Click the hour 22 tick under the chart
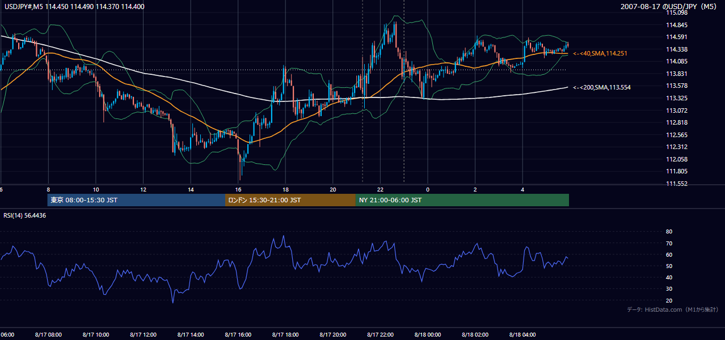This screenshot has width=725, height=340. 380,189
